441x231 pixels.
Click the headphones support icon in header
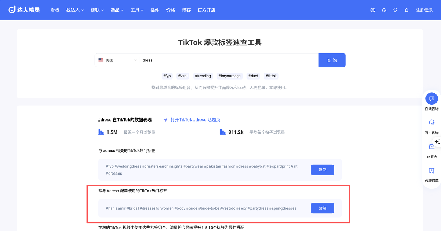pos(384,10)
